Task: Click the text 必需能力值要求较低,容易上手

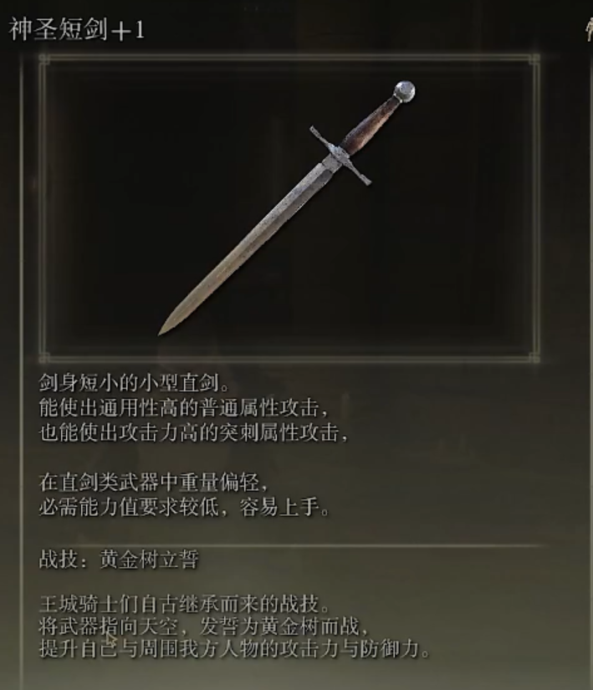Action: [184, 508]
